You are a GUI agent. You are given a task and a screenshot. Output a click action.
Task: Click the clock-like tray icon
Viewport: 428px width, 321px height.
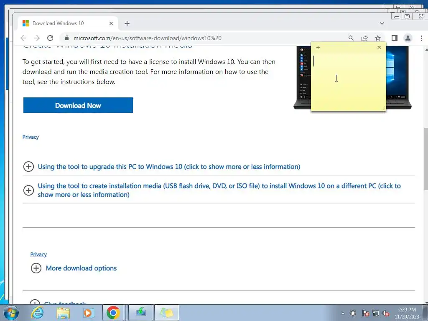(353, 313)
